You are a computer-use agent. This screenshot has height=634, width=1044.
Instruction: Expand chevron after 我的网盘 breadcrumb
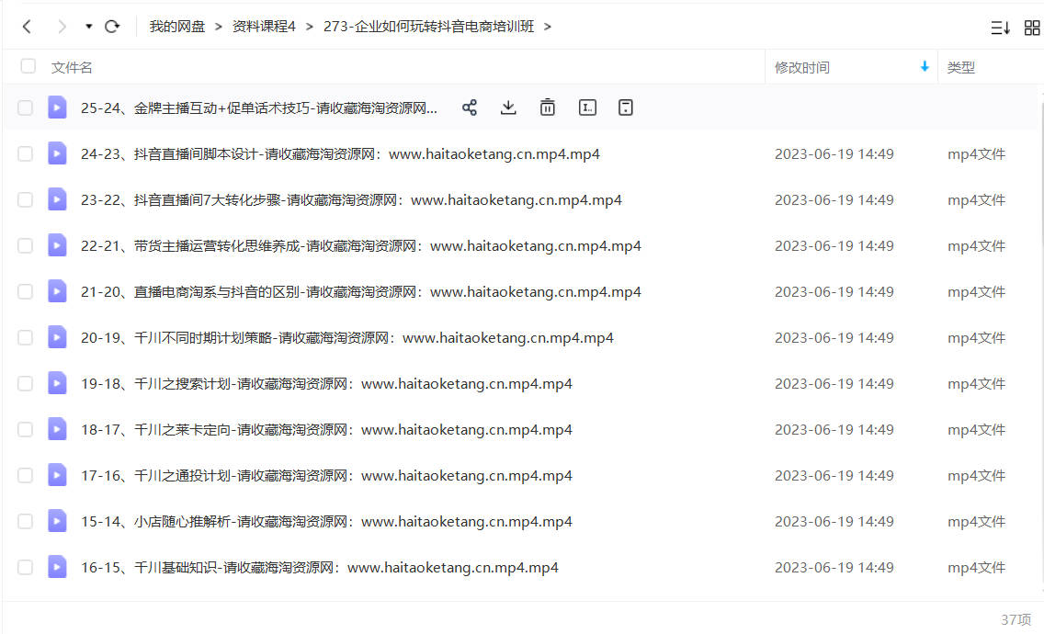(x=219, y=27)
